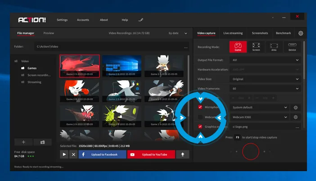Select Games folder in tree
Image resolution: width=316 pixels, height=181 pixels.
29,68
